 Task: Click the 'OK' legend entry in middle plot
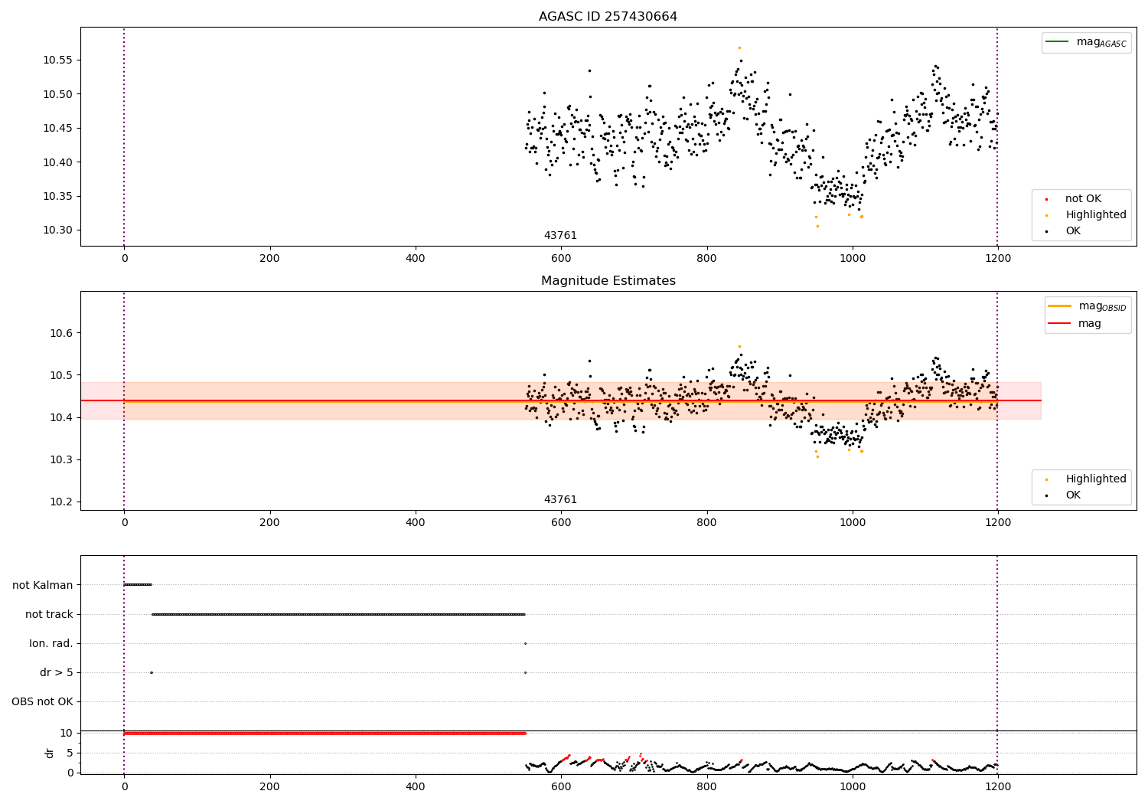click(1065, 495)
